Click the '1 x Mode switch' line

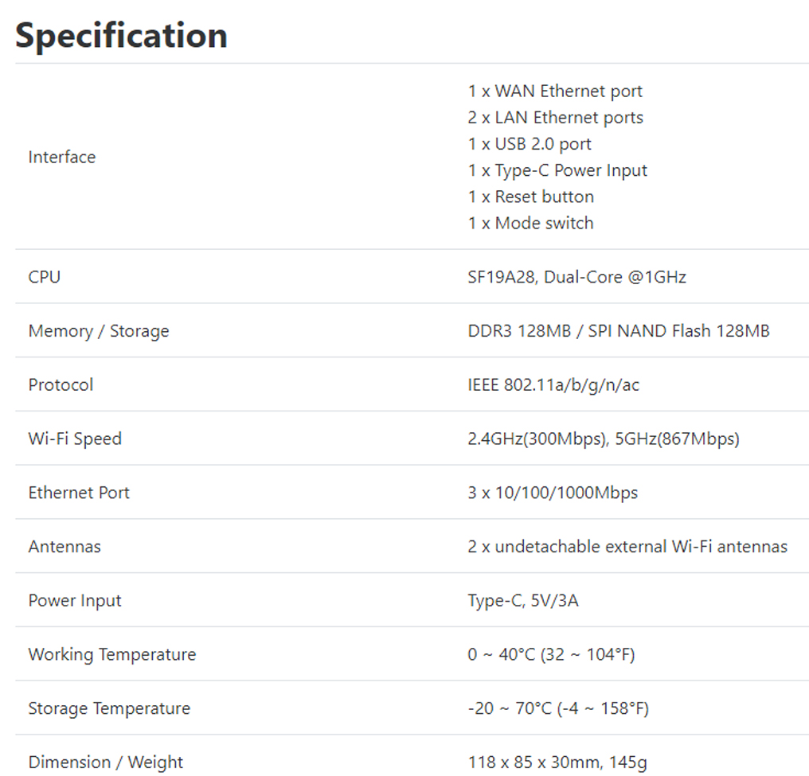coord(530,223)
